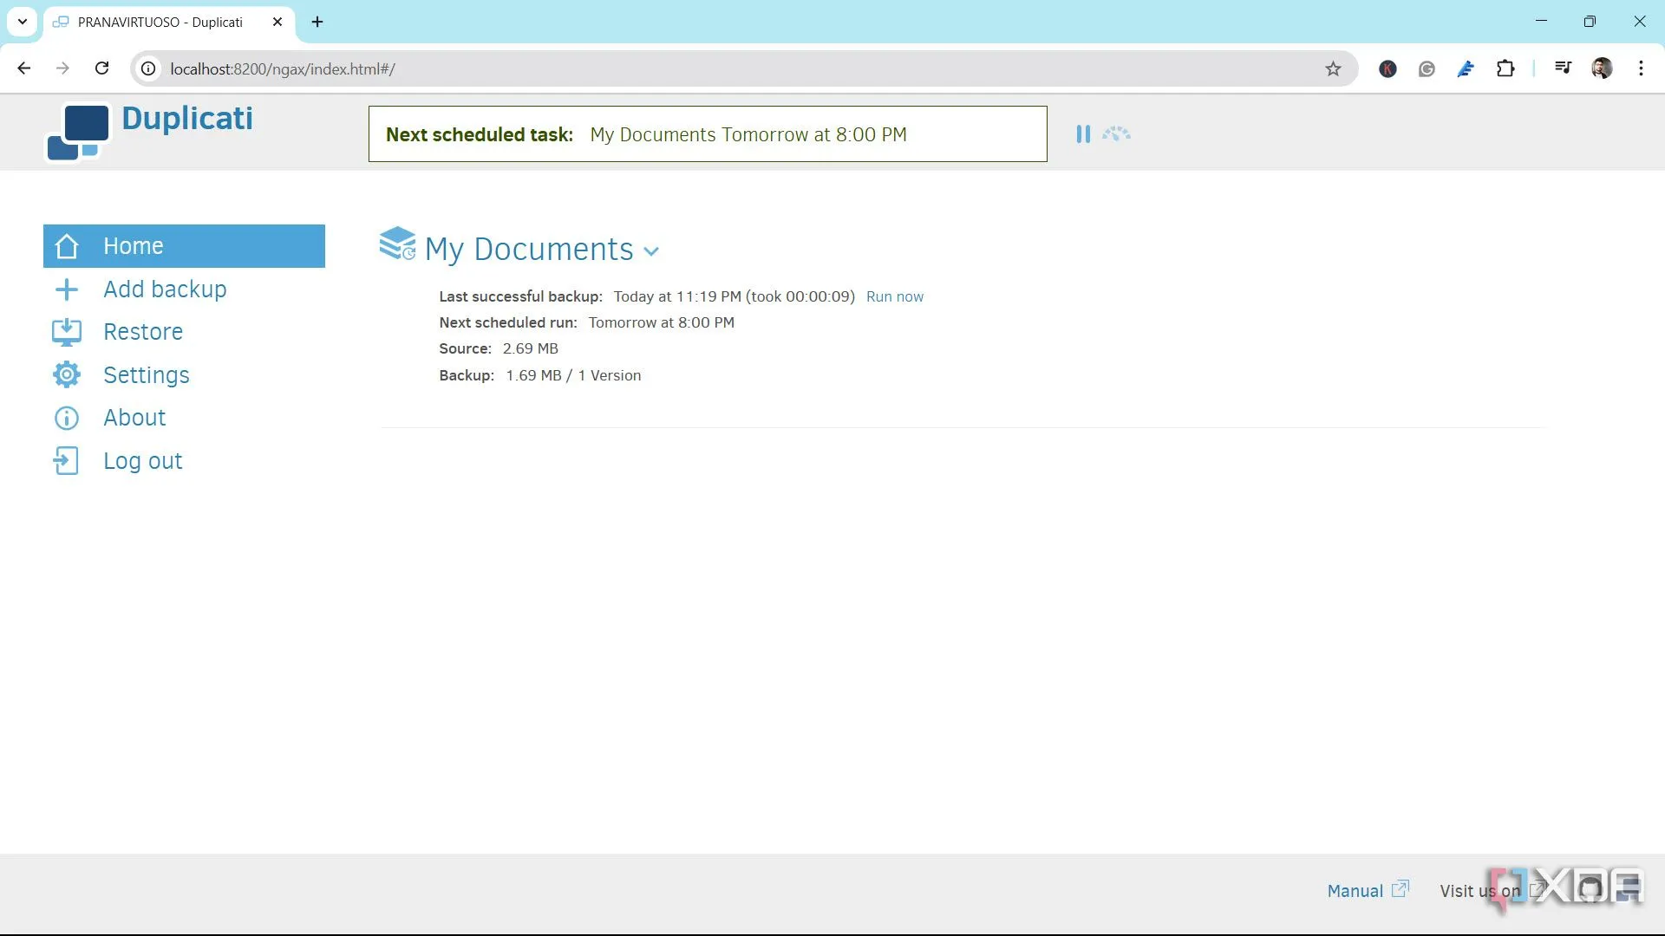
Task: Open the Manual link
Action: (x=1355, y=891)
